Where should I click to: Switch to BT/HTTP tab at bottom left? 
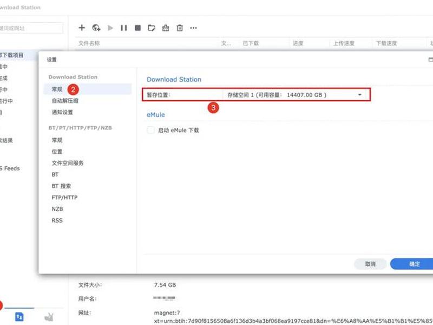[x=19, y=316]
